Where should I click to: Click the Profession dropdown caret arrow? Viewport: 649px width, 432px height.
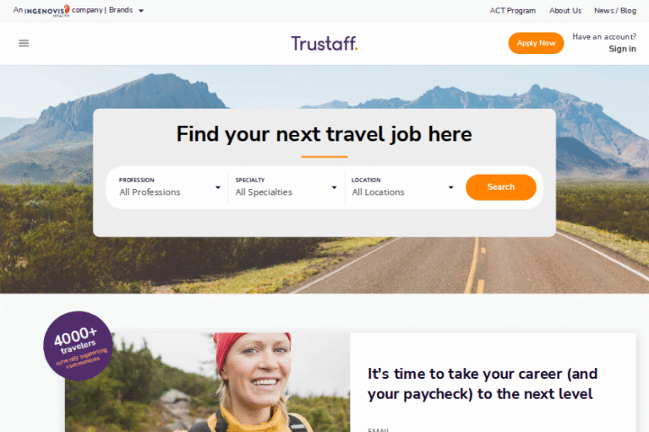point(218,187)
